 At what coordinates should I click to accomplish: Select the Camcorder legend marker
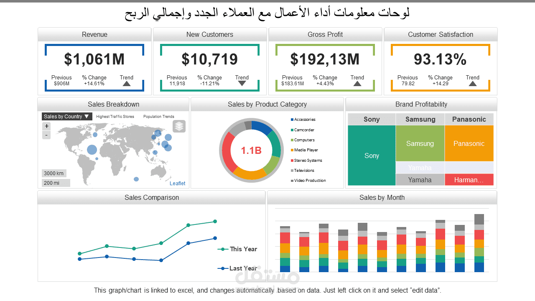(x=292, y=130)
